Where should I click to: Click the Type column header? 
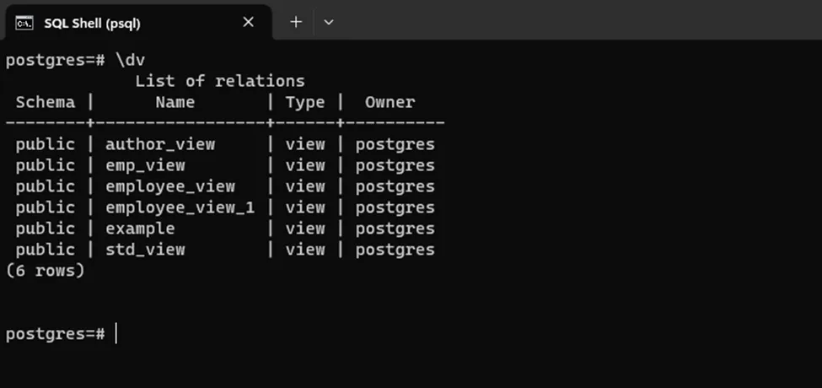(x=305, y=102)
